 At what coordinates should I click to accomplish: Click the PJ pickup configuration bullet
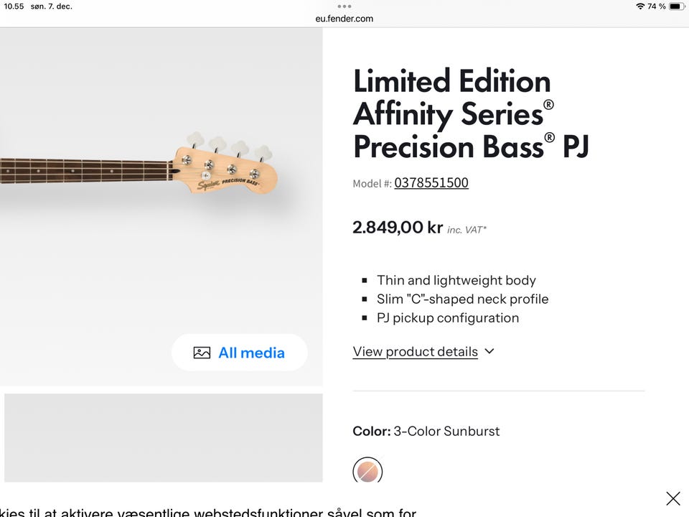447,317
